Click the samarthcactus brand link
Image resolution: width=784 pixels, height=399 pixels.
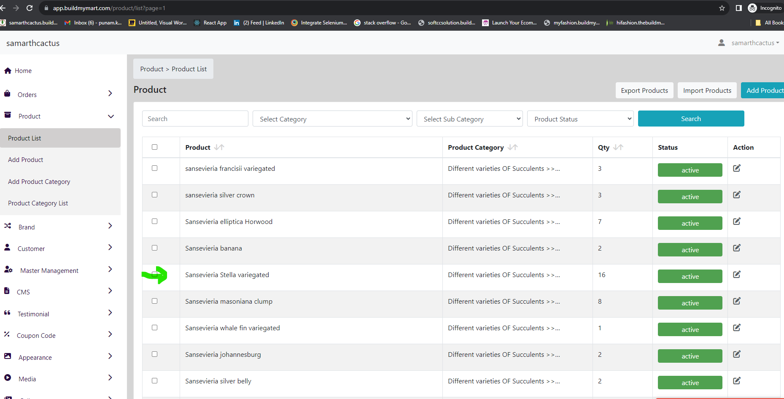[x=33, y=43]
